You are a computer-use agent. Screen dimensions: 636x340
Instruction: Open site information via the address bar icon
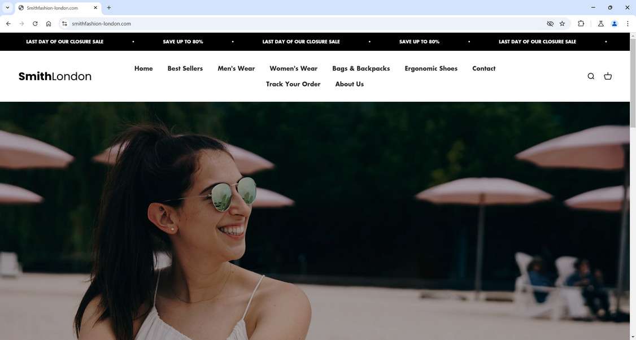click(x=64, y=23)
